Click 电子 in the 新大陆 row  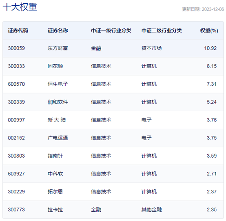[146, 120]
